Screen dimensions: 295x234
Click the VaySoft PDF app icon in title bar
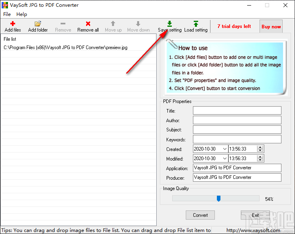click(5, 5)
